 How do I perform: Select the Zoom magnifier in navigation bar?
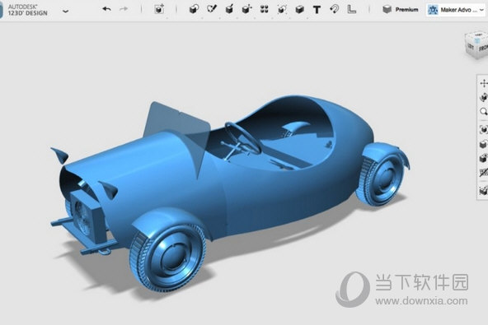483,112
